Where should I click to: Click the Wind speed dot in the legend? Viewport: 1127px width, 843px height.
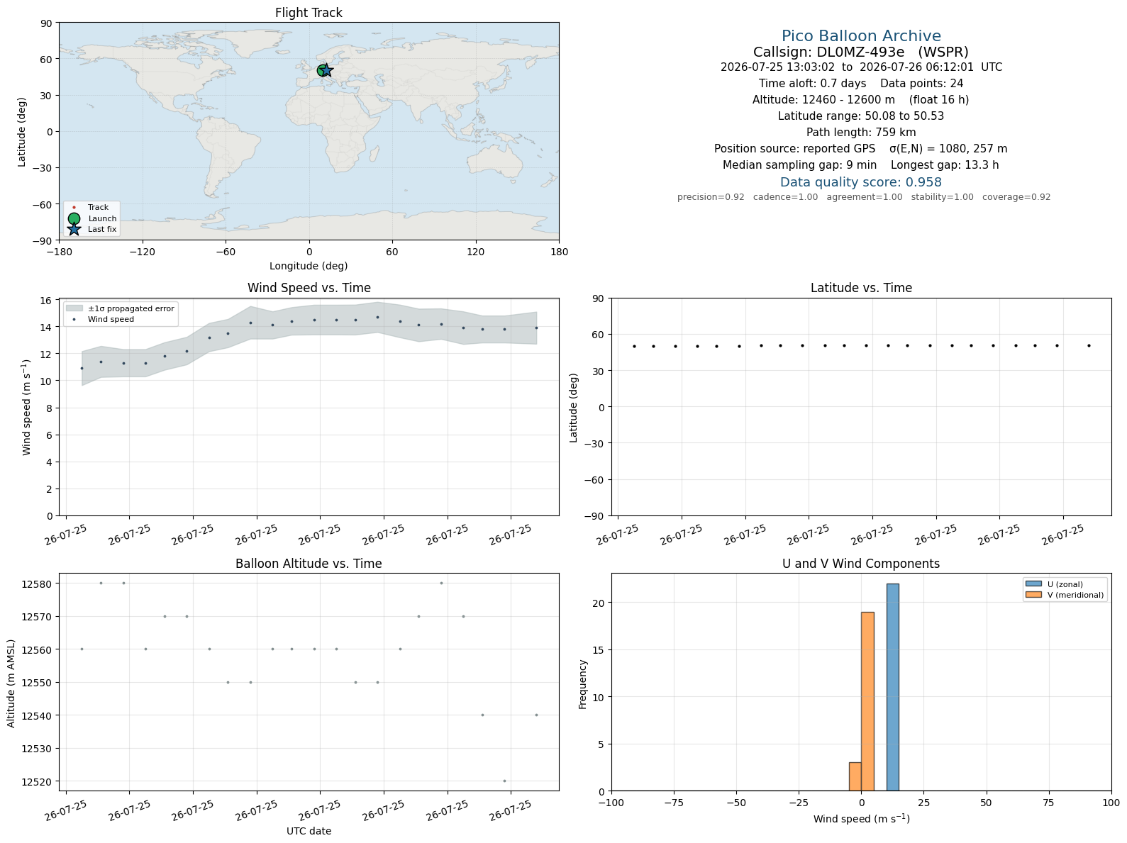[74, 319]
